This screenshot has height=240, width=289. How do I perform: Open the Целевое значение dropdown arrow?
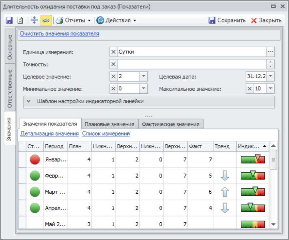[x=144, y=76]
